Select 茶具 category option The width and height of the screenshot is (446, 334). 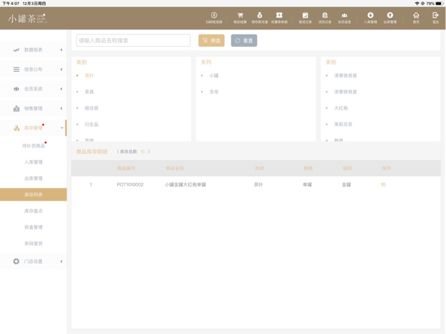pos(89,92)
